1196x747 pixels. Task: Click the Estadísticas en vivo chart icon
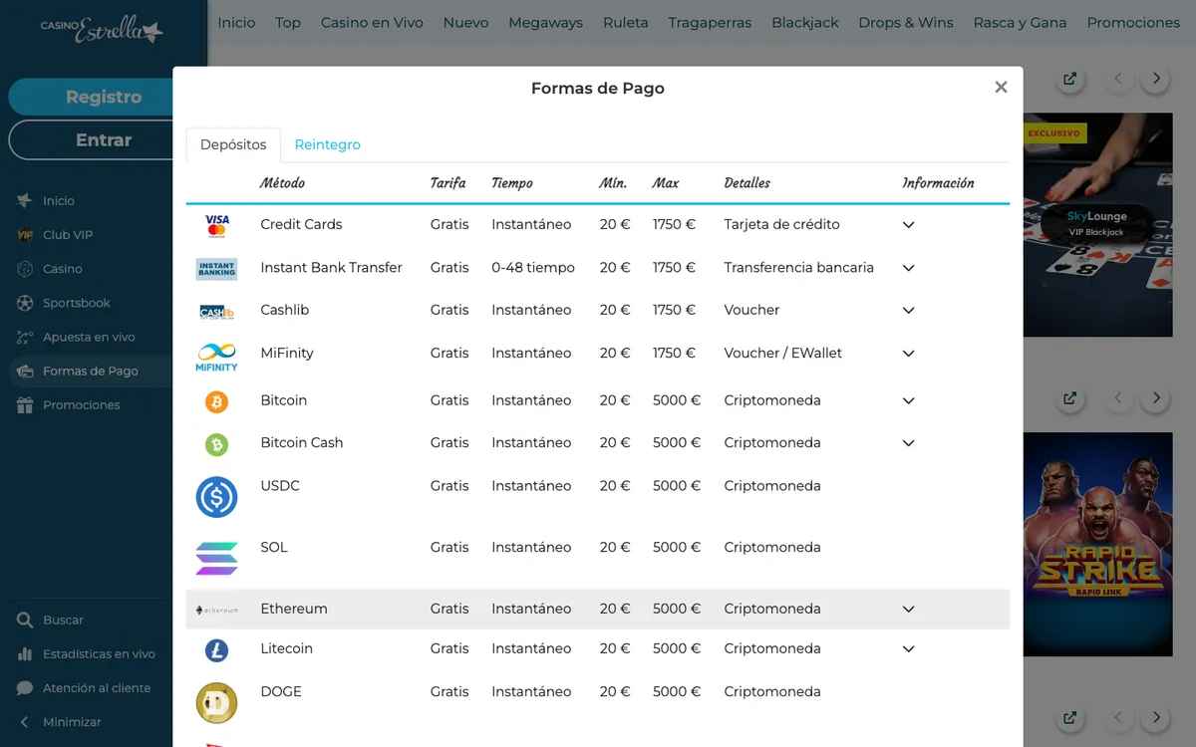[25, 654]
